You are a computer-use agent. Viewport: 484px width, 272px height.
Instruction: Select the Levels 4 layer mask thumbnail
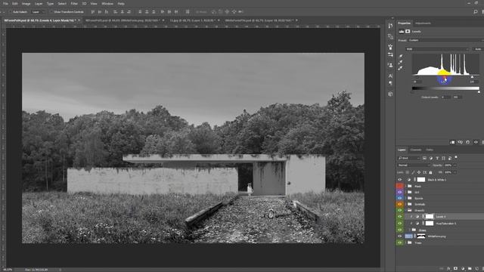tap(430, 217)
